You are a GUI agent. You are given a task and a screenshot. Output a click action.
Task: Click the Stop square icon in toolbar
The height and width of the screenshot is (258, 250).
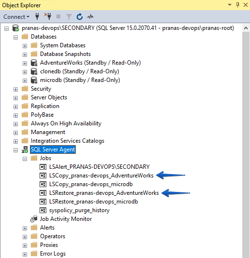coord(58,16)
